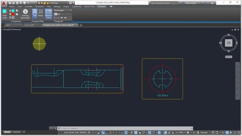Viewport: 242px width, 136px height.
Task: Open the Rectangular cloud shape dropdown
Action: click(x=63, y=10)
